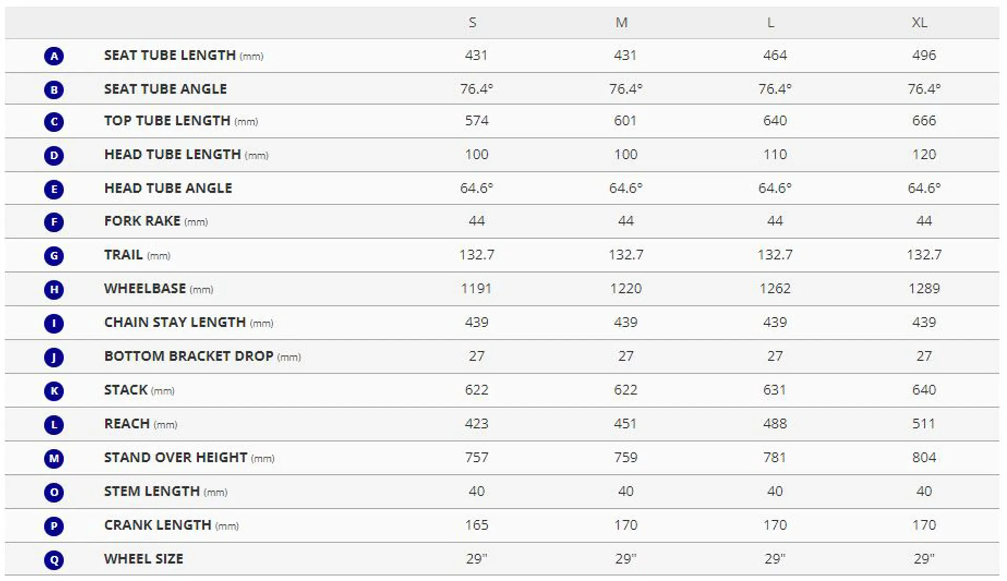Viewport: 1007px width, 581px height.
Task: Select the L badge for Reach
Action: [x=54, y=425]
